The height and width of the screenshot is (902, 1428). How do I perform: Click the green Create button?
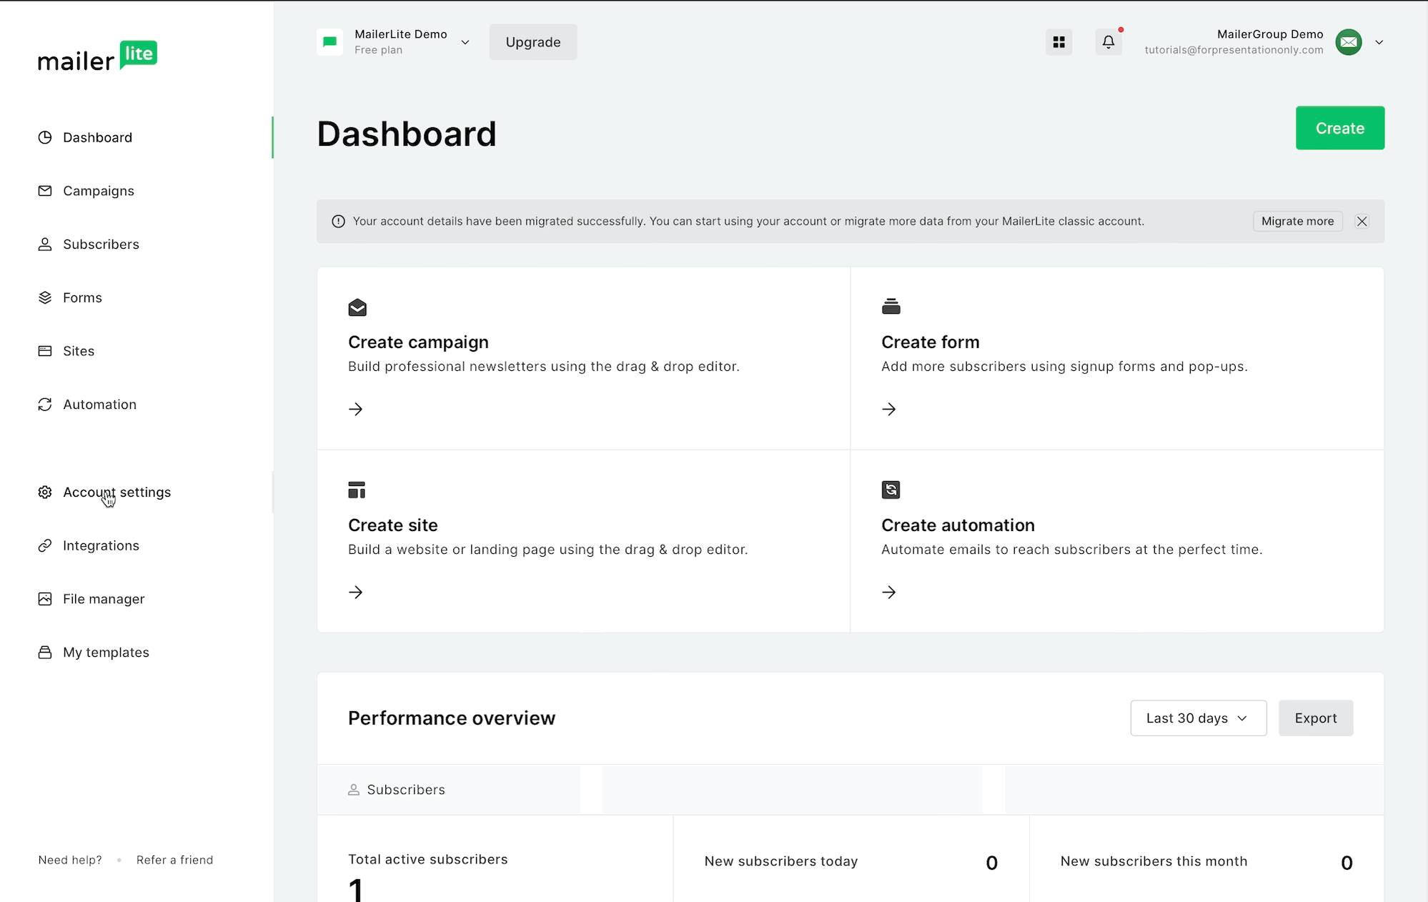(1339, 128)
